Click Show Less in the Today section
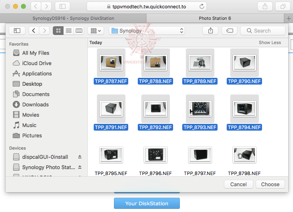The width and height of the screenshot is (293, 212). 270,42
